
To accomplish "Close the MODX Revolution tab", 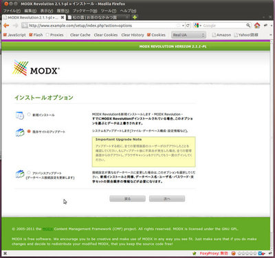I will (x=63, y=17).
